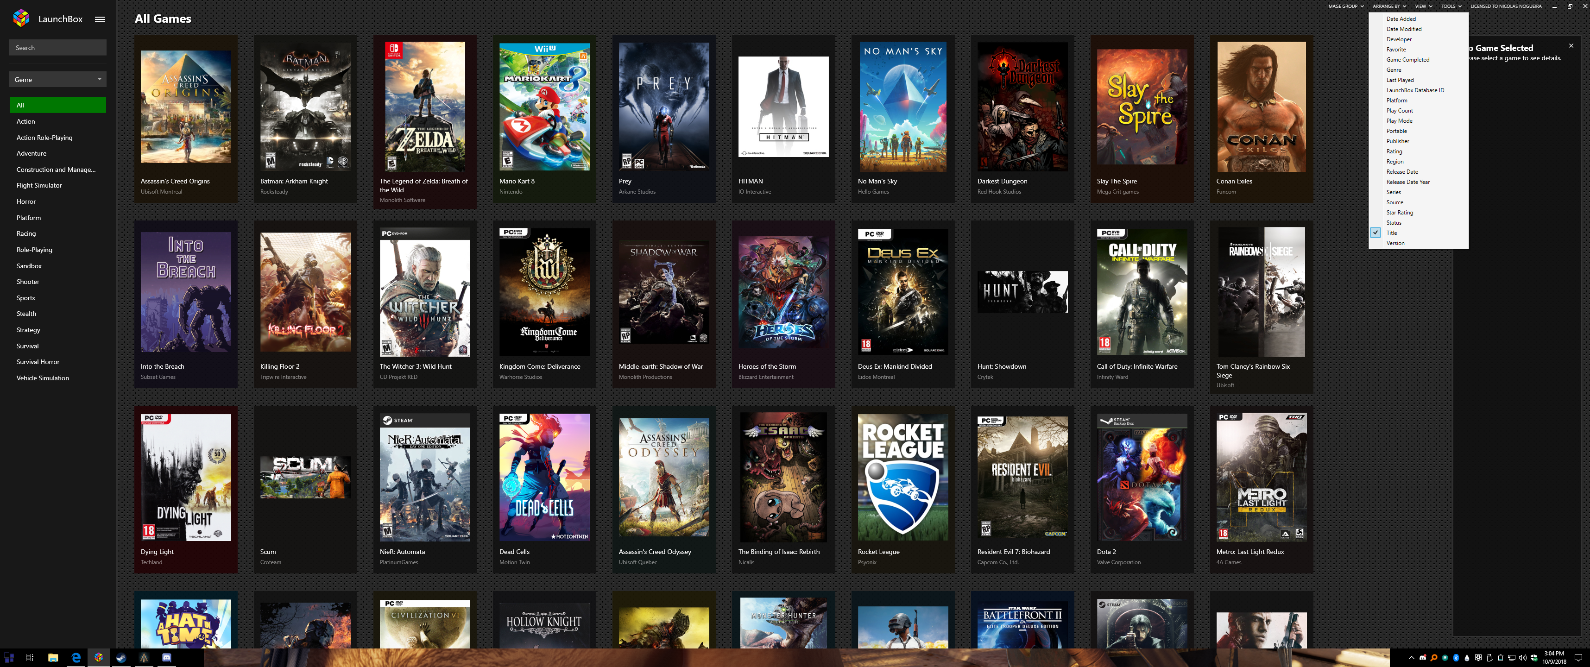
Task: Select NieR: Automata box art
Action: [x=425, y=478]
